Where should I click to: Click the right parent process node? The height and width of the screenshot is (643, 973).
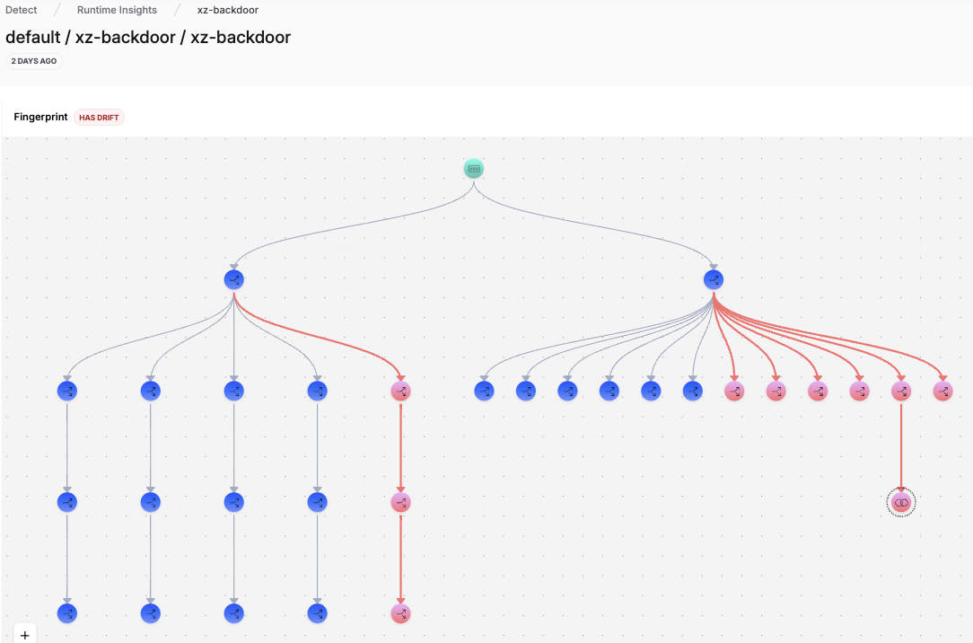coord(713,279)
